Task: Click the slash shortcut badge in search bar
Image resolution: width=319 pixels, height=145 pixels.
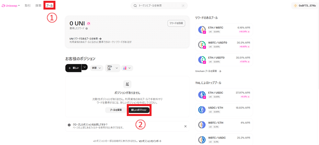Action: (183, 6)
